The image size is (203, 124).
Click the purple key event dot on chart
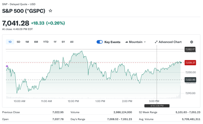click(x=7, y=66)
